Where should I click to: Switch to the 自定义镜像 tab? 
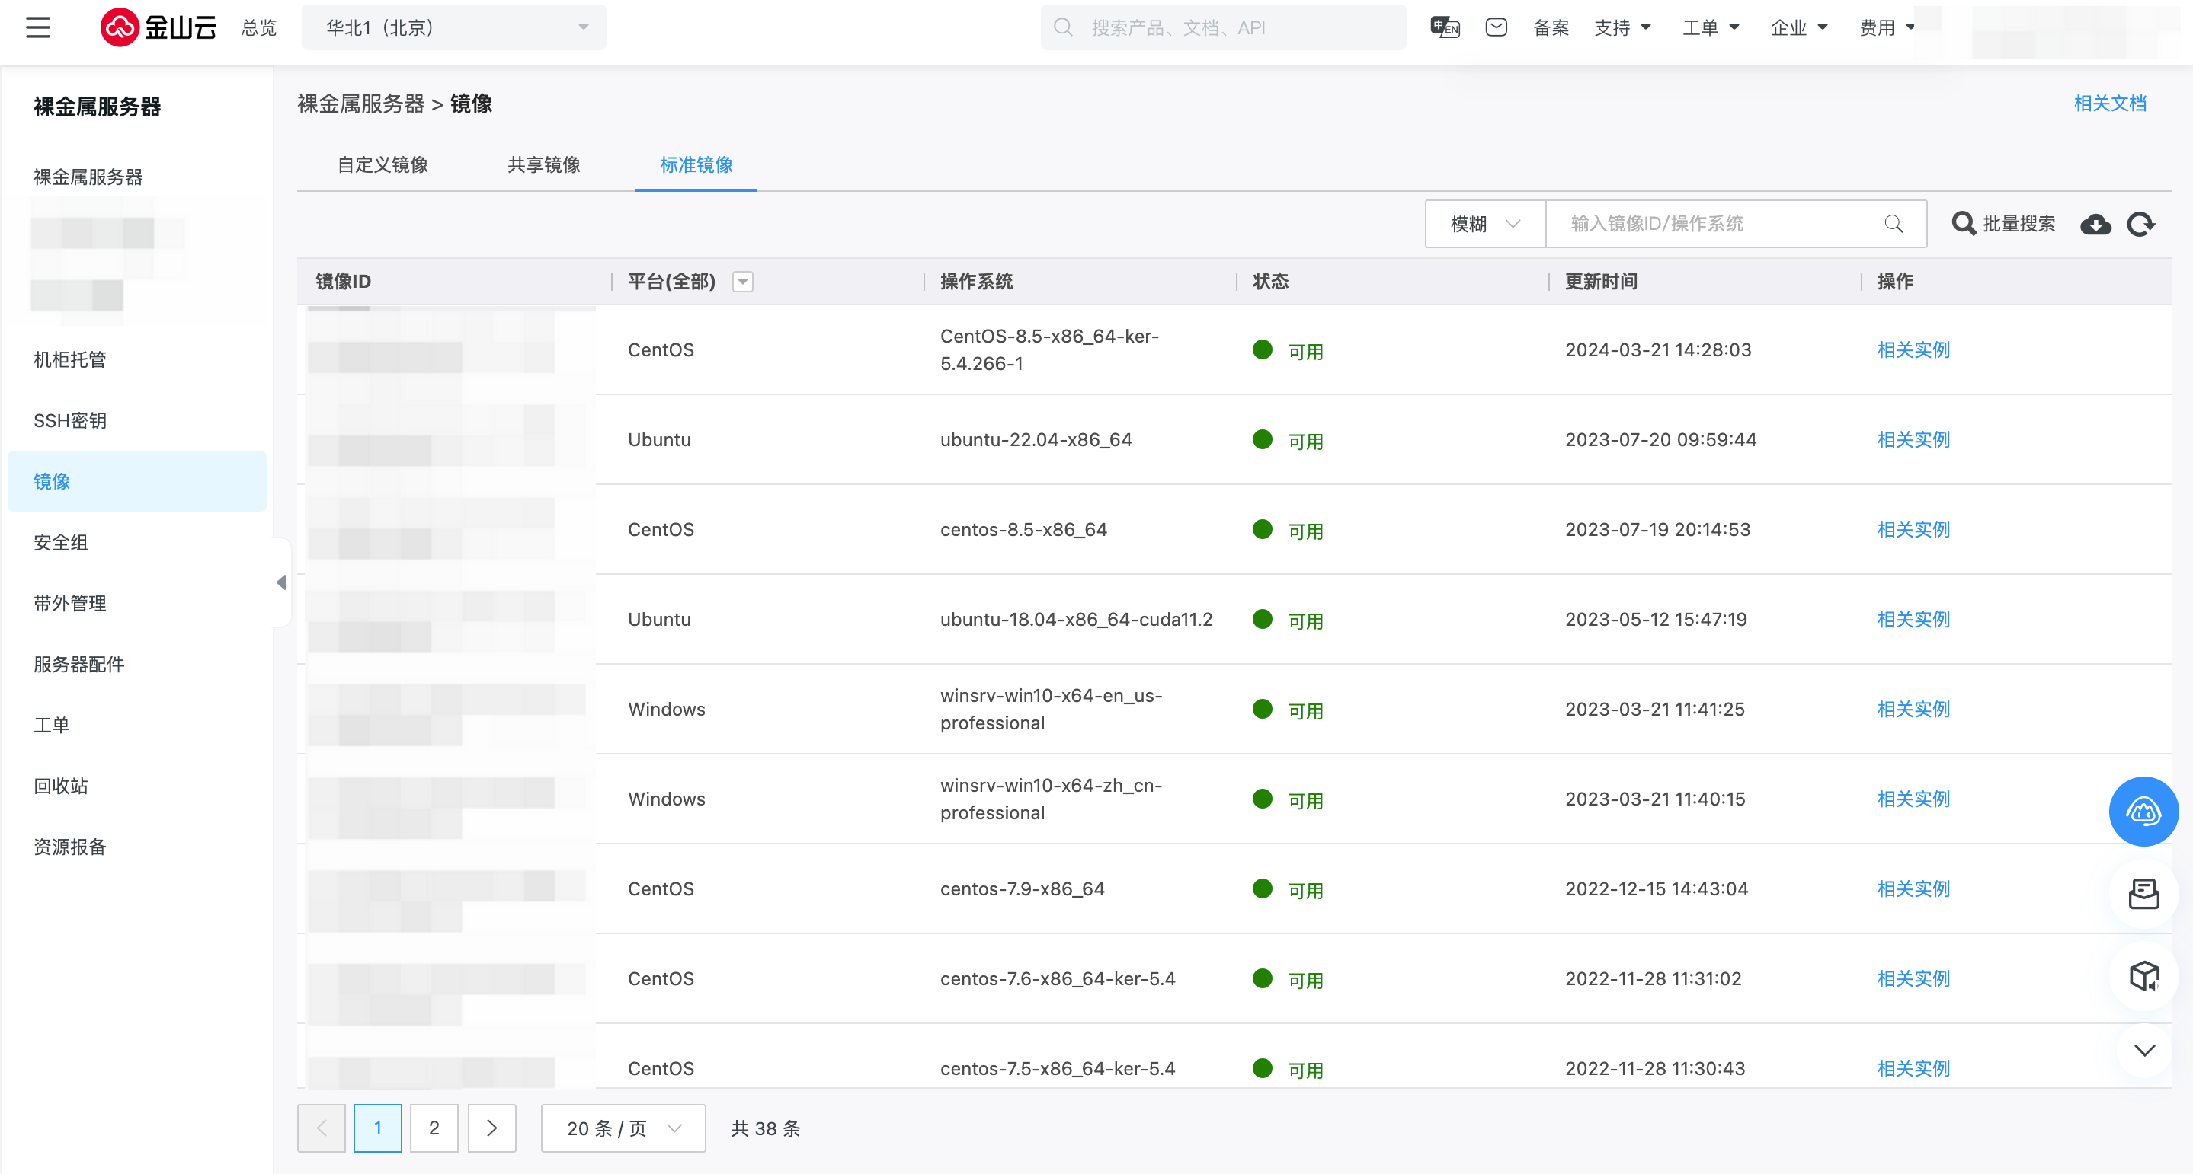pos(383,165)
